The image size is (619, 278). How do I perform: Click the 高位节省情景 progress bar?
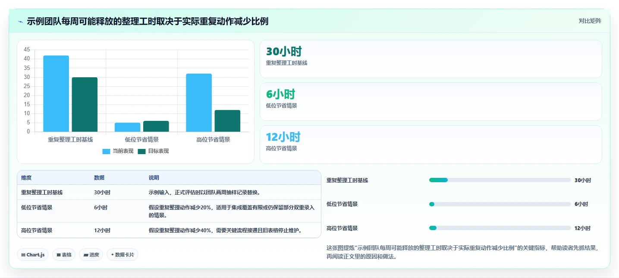click(x=500, y=228)
